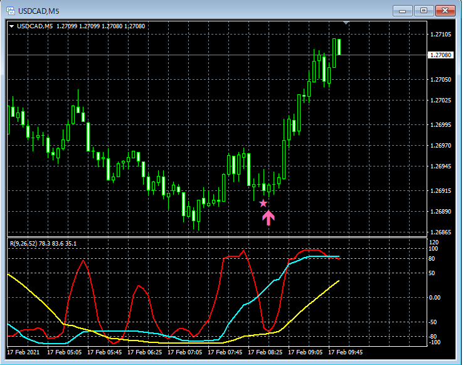Click the 1.27025 price scale value
This screenshot has width=463, height=365.
click(x=441, y=101)
